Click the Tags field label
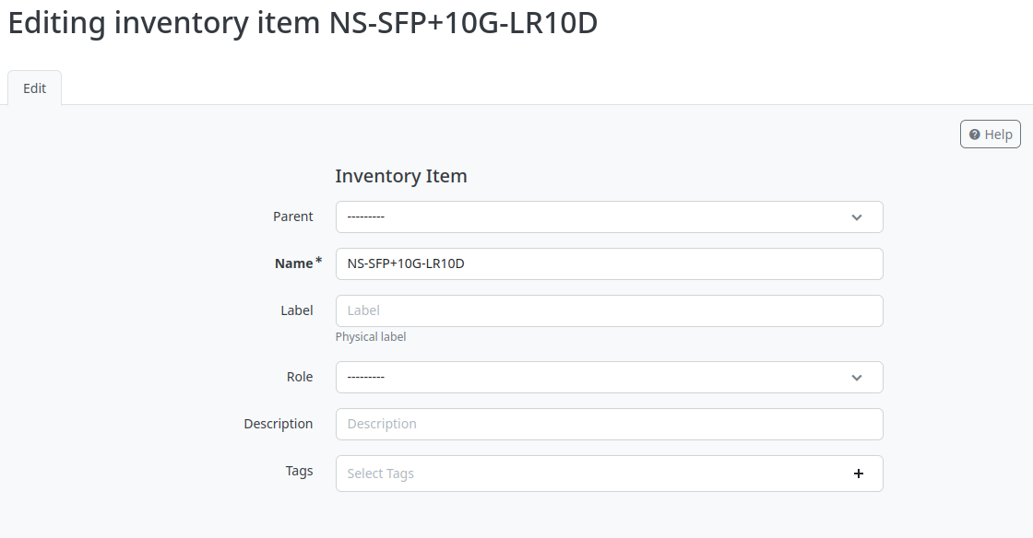 299,471
